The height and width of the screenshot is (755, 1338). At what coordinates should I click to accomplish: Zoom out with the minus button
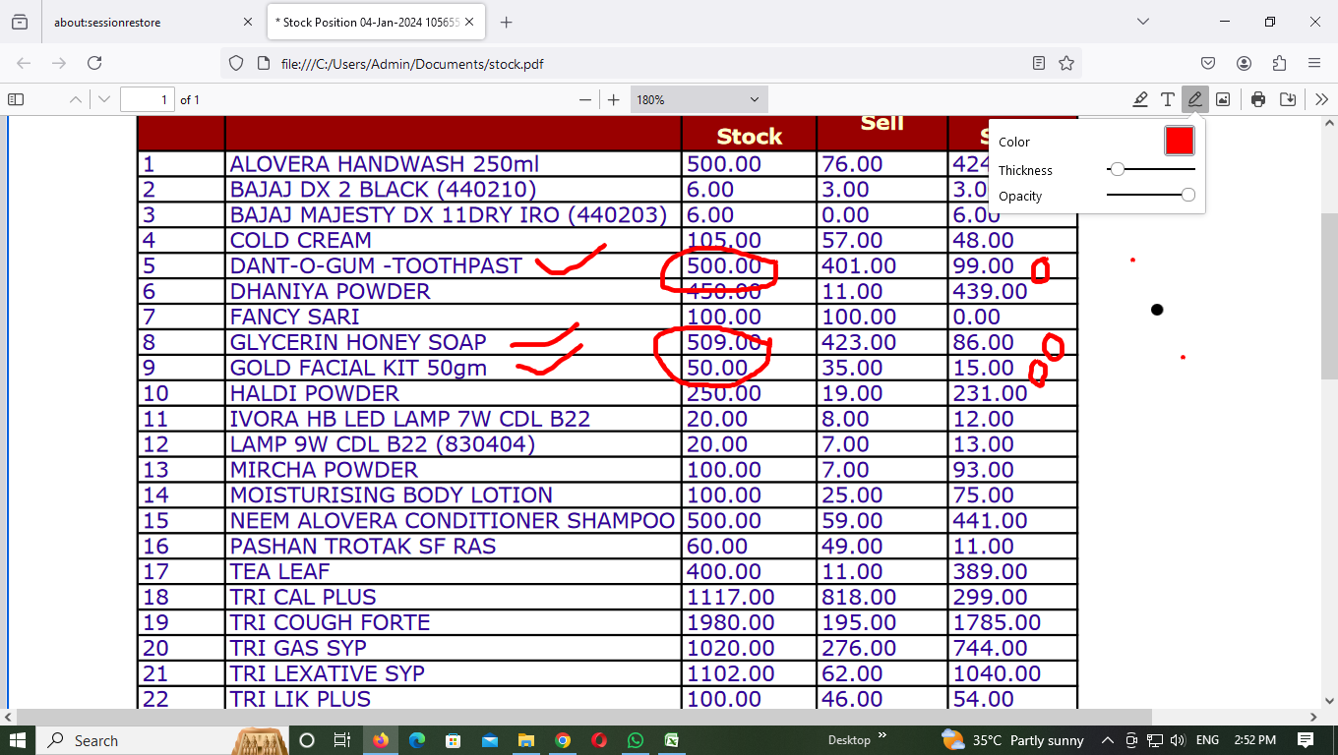click(x=585, y=99)
